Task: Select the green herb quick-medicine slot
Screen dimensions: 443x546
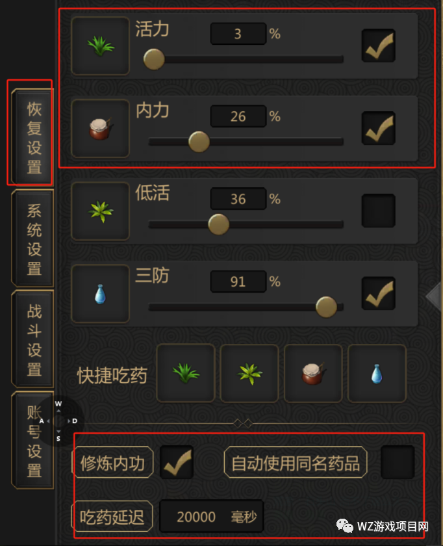Action: click(186, 373)
